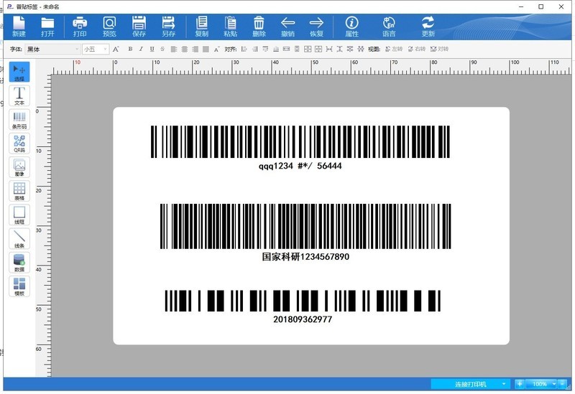Activate the 选择 selection tool

pyautogui.click(x=19, y=72)
